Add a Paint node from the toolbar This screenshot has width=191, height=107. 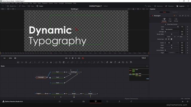(x=30, y=62)
